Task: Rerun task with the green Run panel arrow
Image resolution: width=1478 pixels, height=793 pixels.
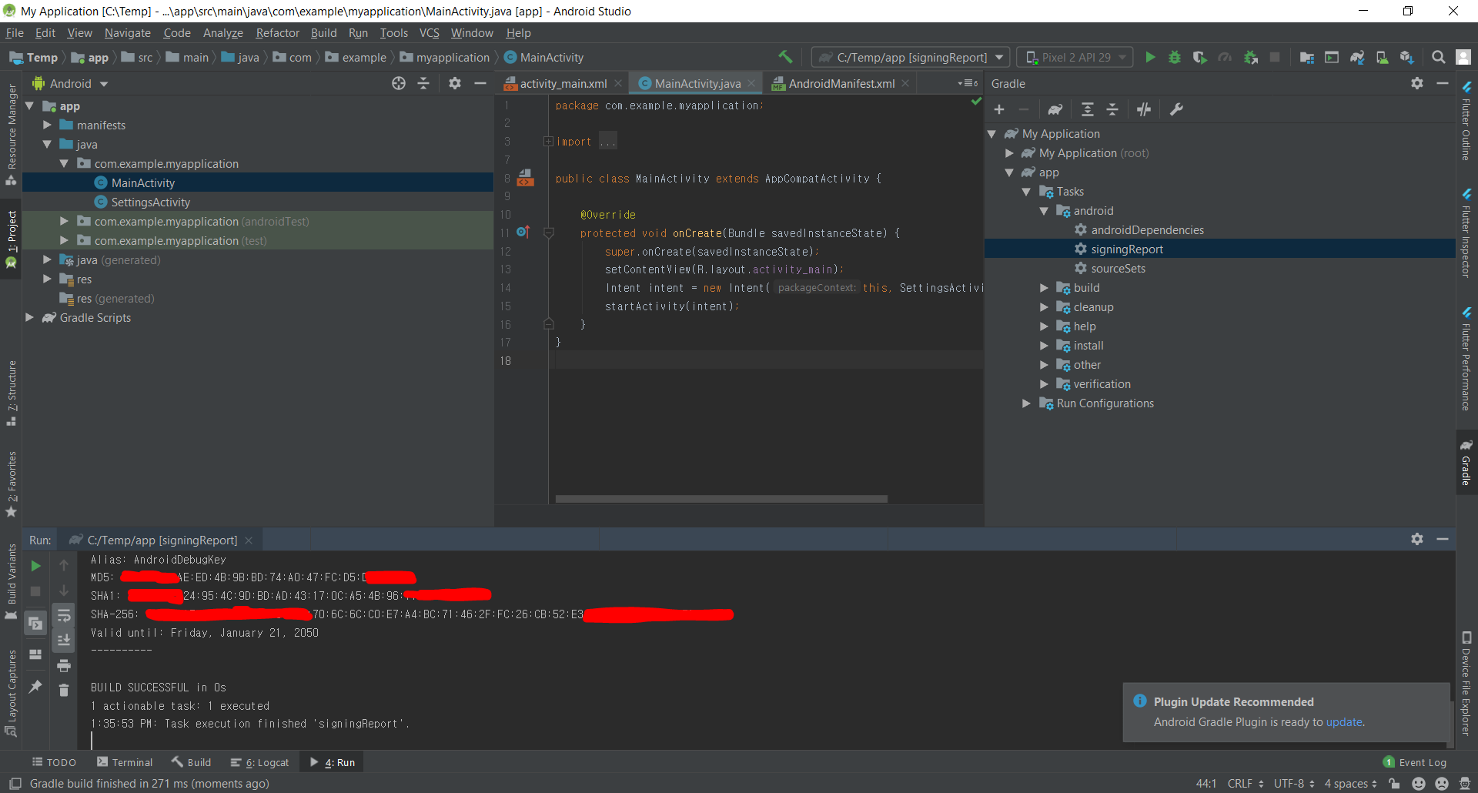Action: coord(35,566)
